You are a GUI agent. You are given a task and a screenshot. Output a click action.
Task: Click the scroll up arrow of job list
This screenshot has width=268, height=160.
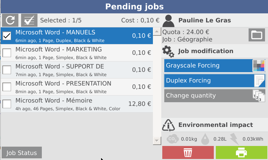tap(157, 31)
